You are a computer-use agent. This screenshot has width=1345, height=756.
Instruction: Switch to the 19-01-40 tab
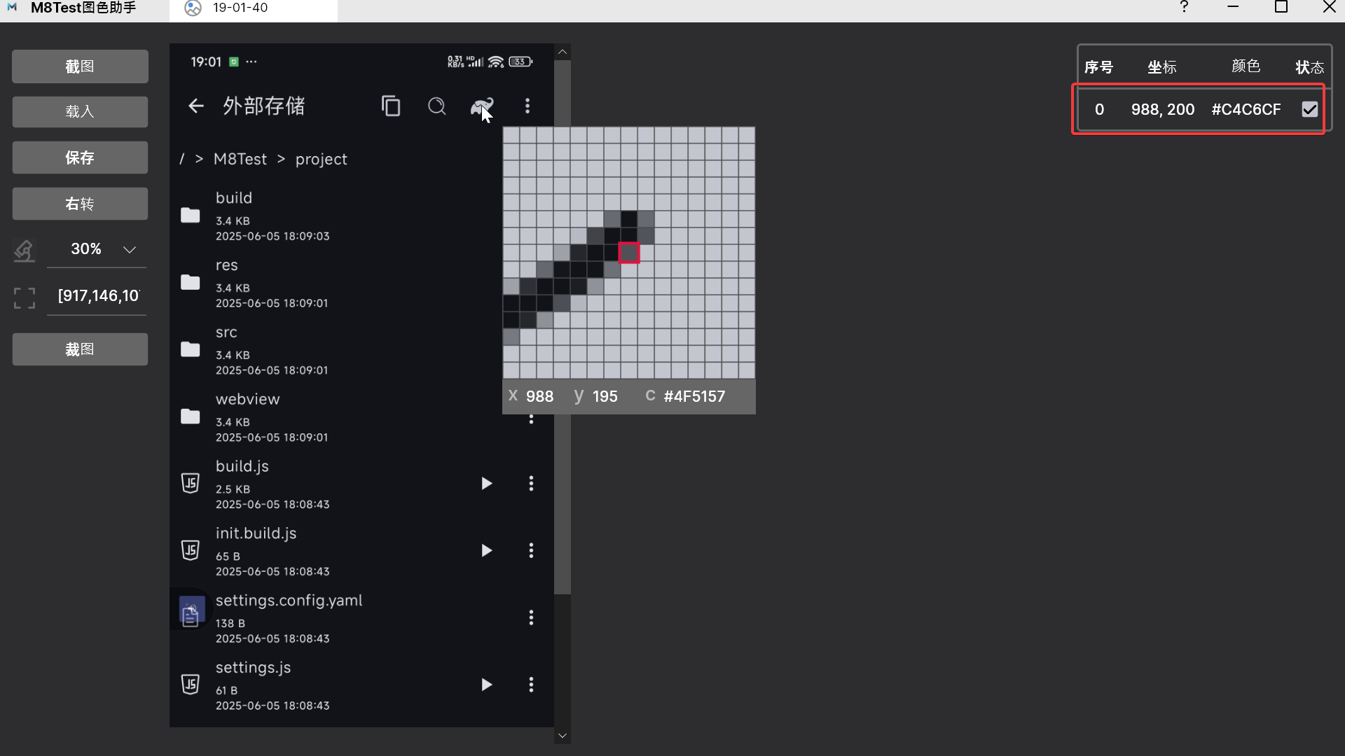pyautogui.click(x=240, y=8)
